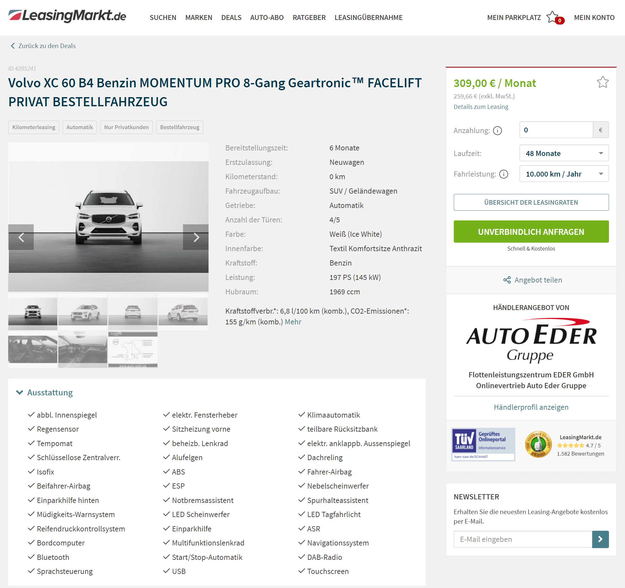
Task: Open Händlerprofil anzeigen link
Action: click(x=531, y=407)
